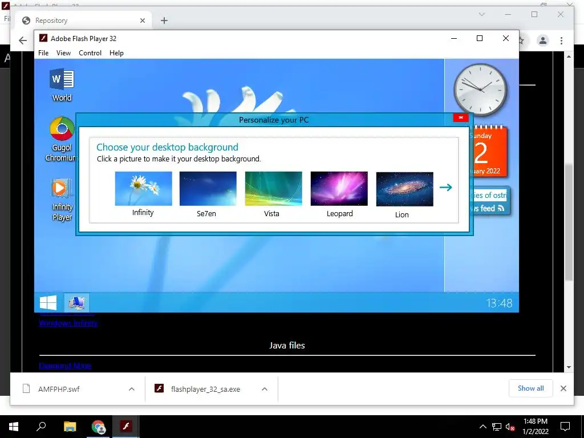Switch to Flash Player in the taskbar
The width and height of the screenshot is (584, 438).
coord(126,427)
